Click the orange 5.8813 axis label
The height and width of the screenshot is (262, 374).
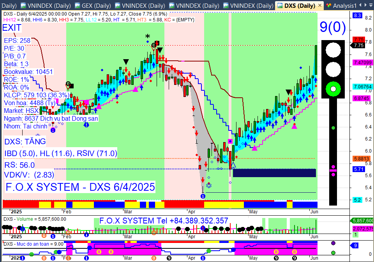coord(362,158)
